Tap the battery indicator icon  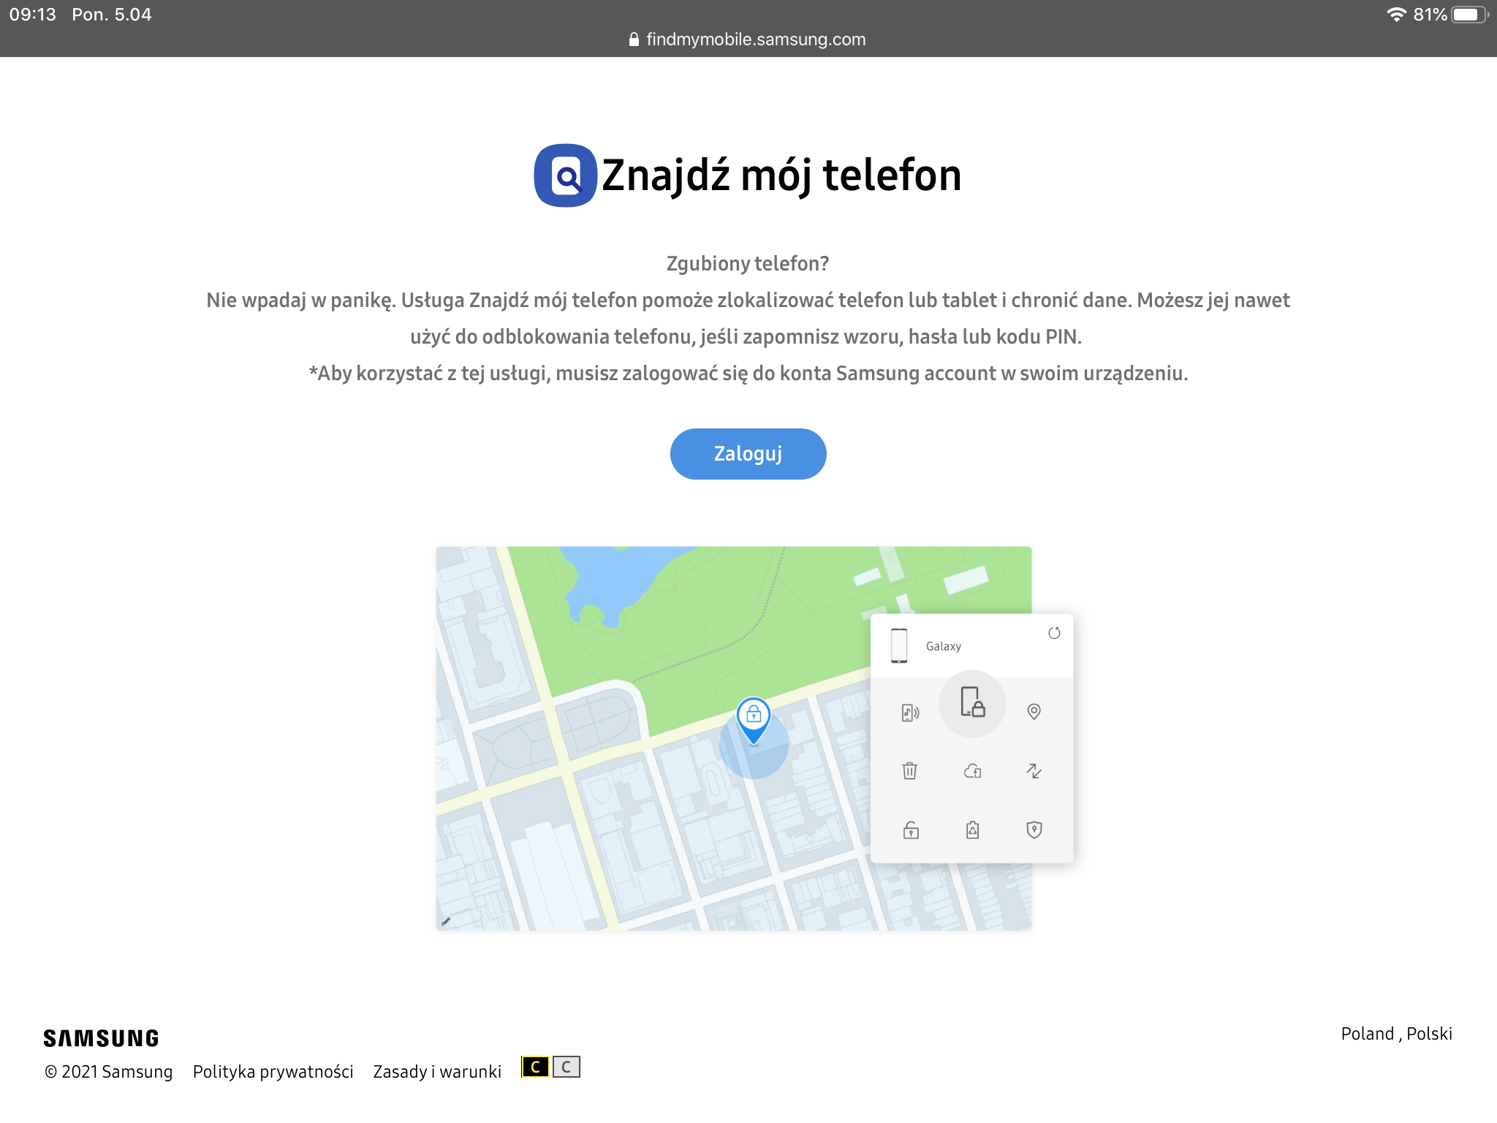1469,15
